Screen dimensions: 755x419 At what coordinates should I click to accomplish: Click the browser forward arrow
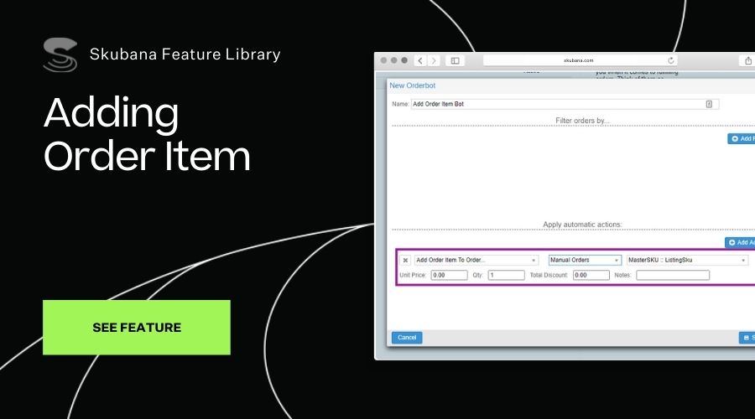pyautogui.click(x=434, y=60)
